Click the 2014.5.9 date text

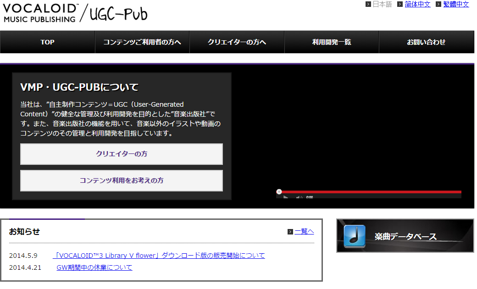[x=23, y=256]
